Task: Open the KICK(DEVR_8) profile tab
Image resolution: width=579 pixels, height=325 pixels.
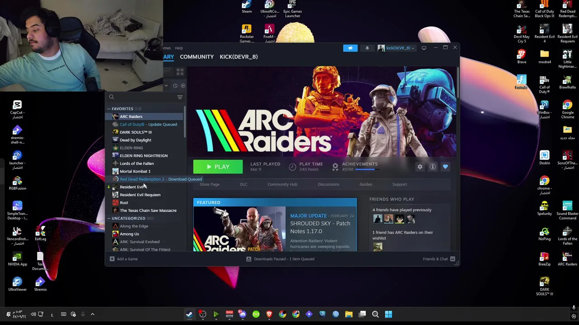Action: (x=238, y=57)
